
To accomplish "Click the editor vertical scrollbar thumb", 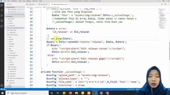I will pos(169,51).
